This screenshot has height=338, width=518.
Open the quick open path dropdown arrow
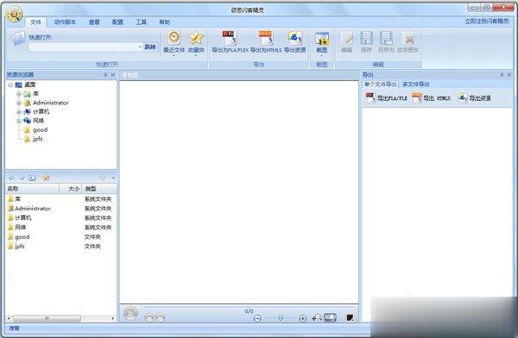[140, 47]
